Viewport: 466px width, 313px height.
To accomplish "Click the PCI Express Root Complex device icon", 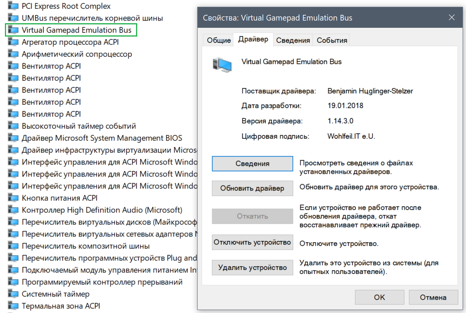I will coord(13,6).
